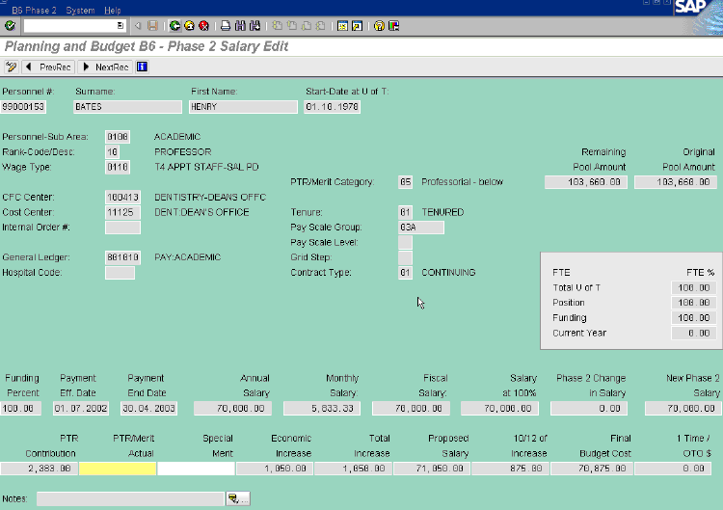
Task: Click the Create New Session icon
Action: pos(342,26)
